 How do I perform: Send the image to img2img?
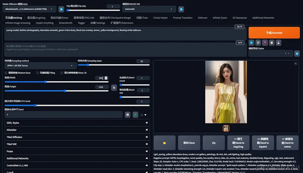pyautogui.click(x=238, y=143)
